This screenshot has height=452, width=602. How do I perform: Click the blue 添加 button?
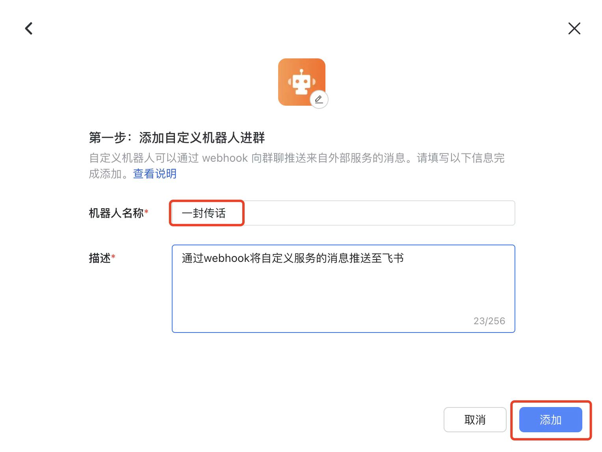click(x=550, y=420)
